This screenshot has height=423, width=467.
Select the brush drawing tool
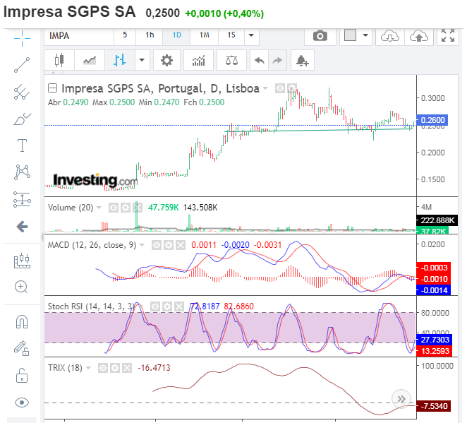tap(23, 119)
